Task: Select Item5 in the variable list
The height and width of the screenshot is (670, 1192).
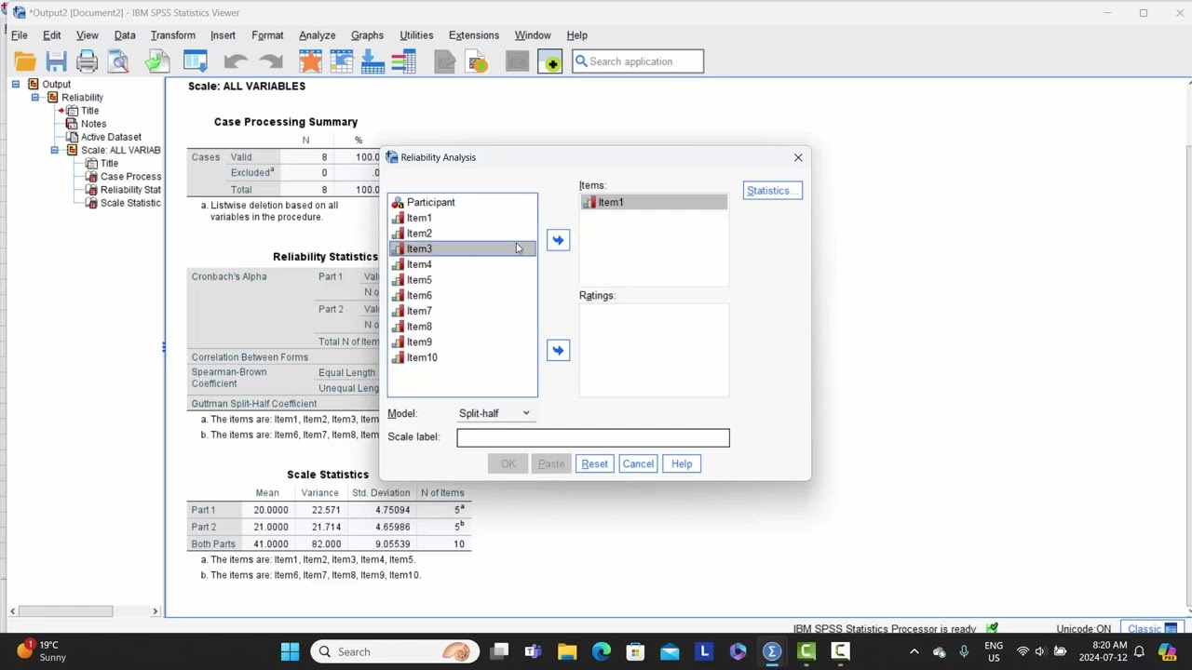Action: click(x=462, y=280)
